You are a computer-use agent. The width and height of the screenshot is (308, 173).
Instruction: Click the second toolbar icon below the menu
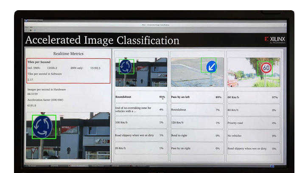[31, 30]
